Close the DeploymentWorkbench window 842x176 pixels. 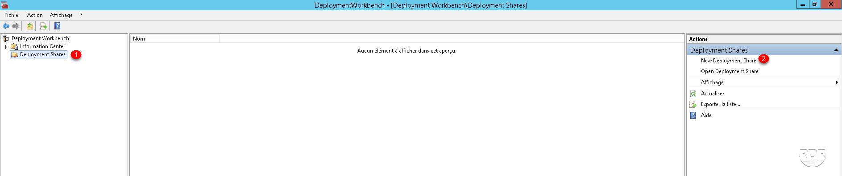[x=831, y=4]
